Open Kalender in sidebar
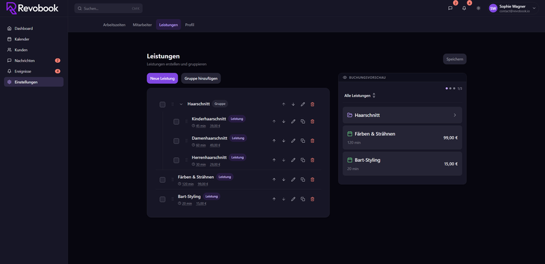Screen dimensions: 545x264 point(33,39)
